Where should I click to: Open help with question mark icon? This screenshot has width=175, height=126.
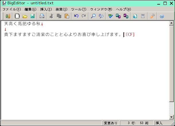point(162,16)
